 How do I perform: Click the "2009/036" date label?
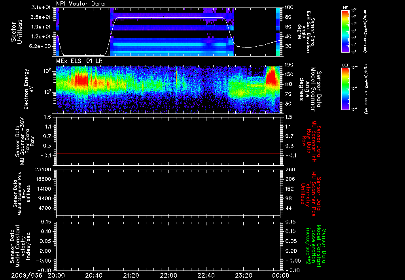[26, 275]
